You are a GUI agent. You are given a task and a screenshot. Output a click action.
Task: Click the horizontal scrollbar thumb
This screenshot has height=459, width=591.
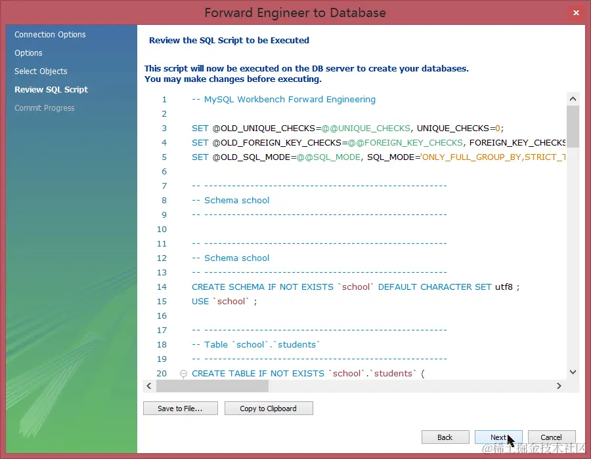point(213,386)
